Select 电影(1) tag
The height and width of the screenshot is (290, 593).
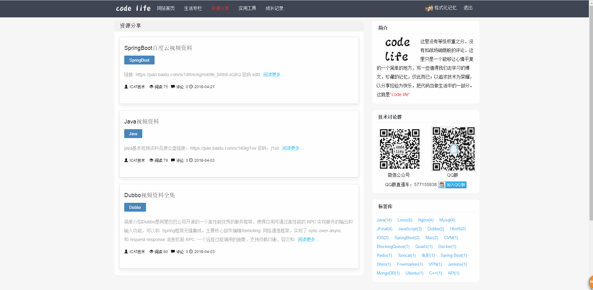click(x=428, y=255)
